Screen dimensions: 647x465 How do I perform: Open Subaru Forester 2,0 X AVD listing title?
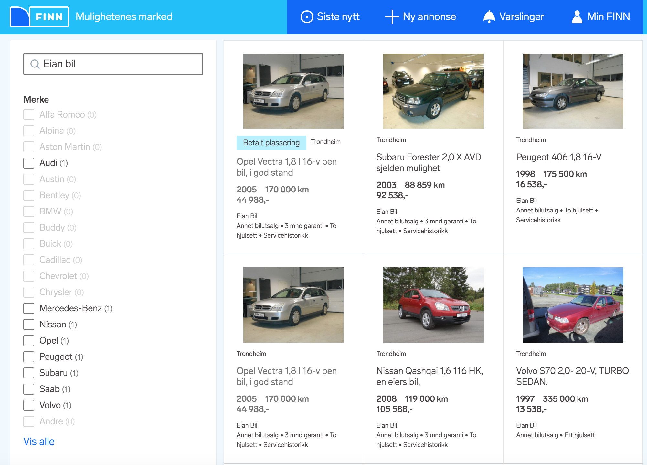pyautogui.click(x=429, y=162)
